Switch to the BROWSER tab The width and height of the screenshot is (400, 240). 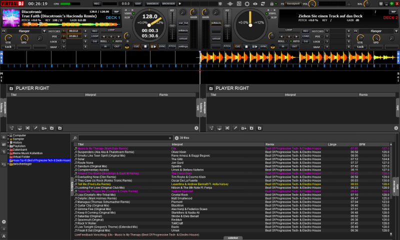pyautogui.click(x=167, y=3)
